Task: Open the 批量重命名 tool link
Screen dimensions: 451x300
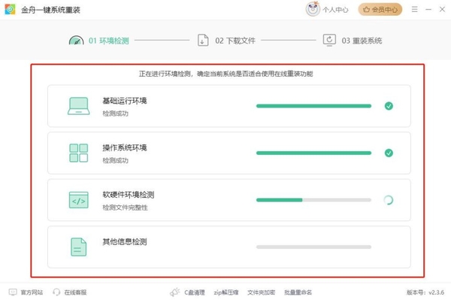Action: point(298,292)
